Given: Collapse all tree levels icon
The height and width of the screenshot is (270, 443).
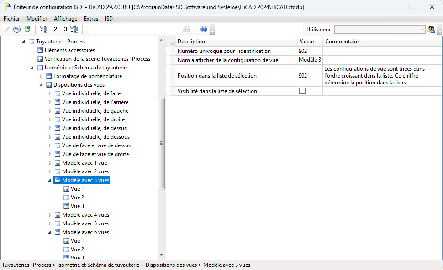Looking at the screenshot, I should tap(43, 29).
